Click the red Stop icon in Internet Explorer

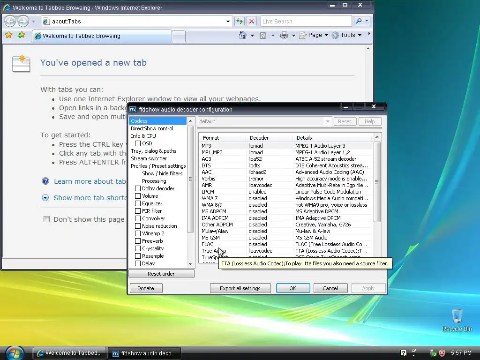pos(252,21)
